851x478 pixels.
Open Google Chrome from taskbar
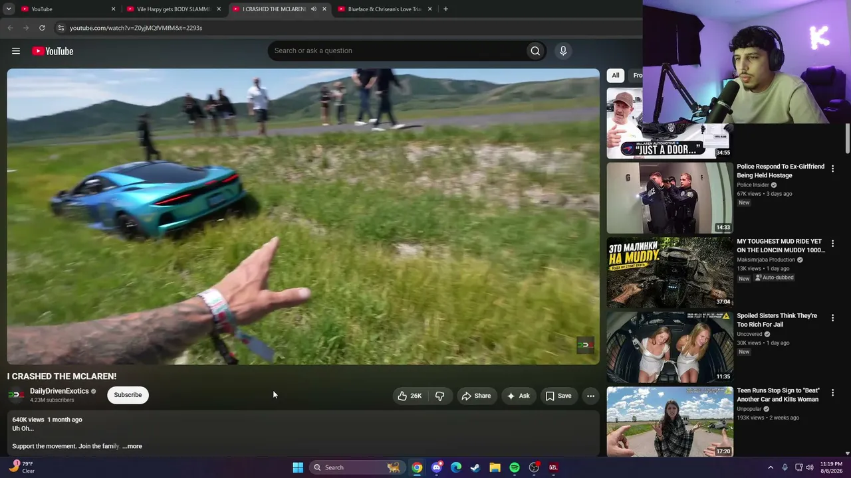[x=417, y=467]
